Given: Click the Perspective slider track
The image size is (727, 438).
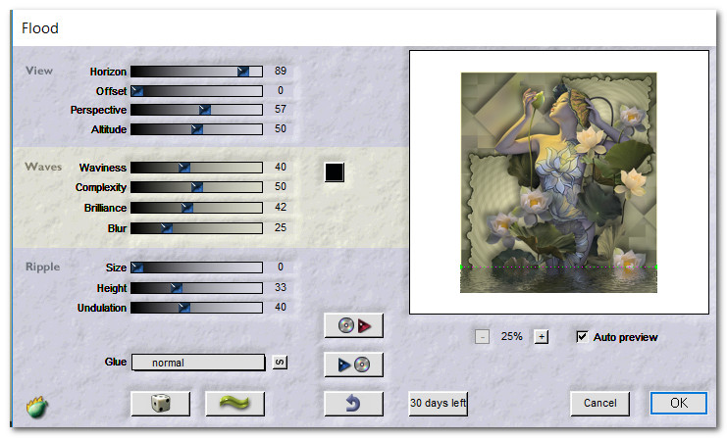Looking at the screenshot, I should 196,110.
